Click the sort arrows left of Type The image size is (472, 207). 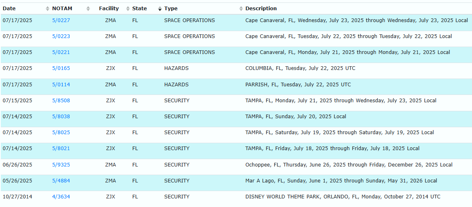[160, 9]
